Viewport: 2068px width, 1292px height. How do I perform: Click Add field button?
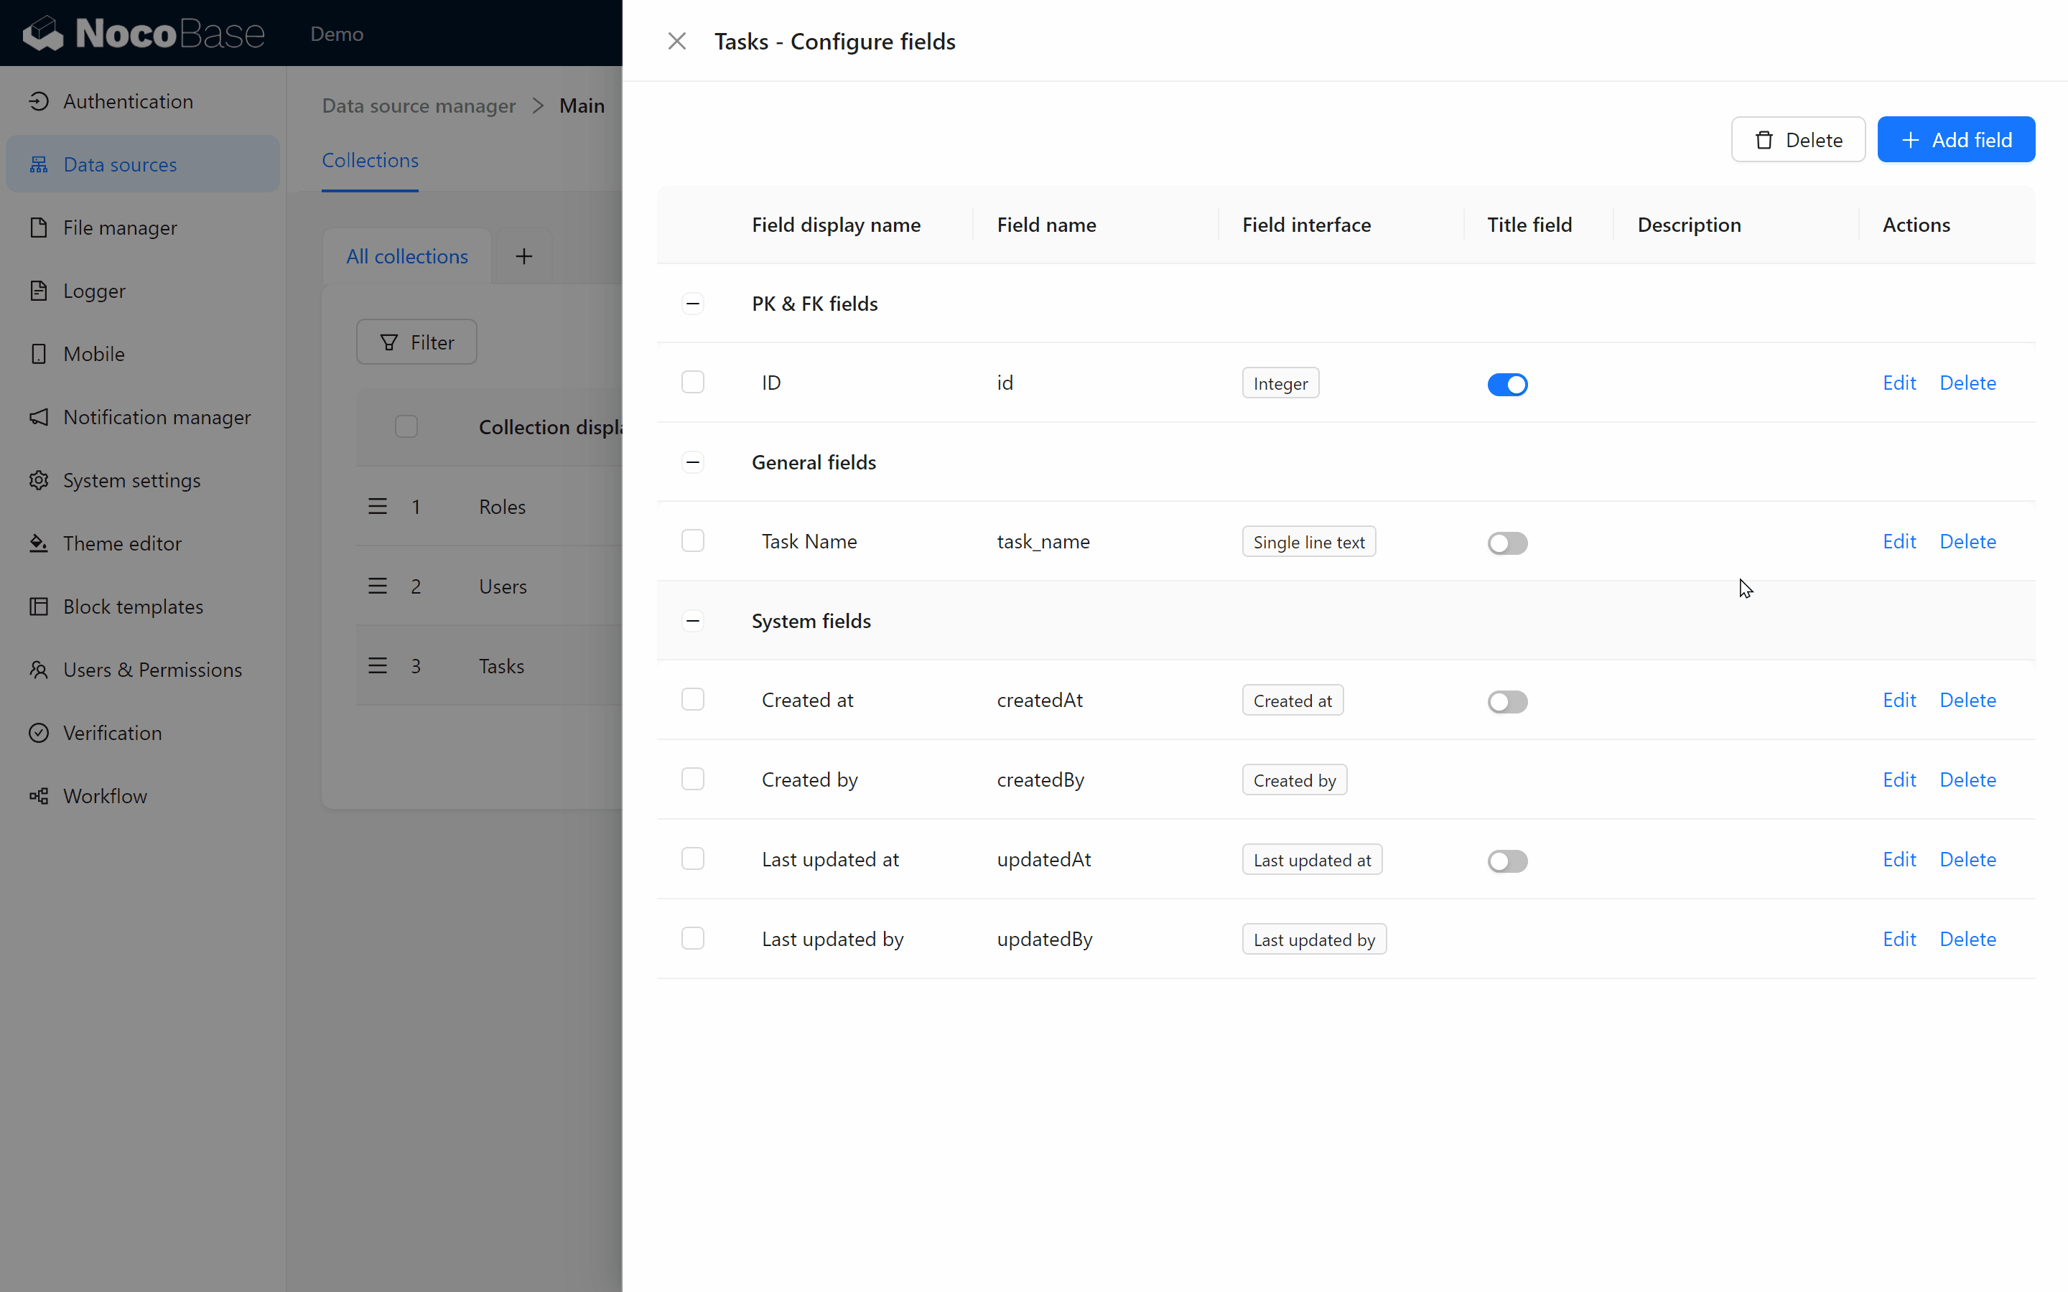click(x=1955, y=139)
